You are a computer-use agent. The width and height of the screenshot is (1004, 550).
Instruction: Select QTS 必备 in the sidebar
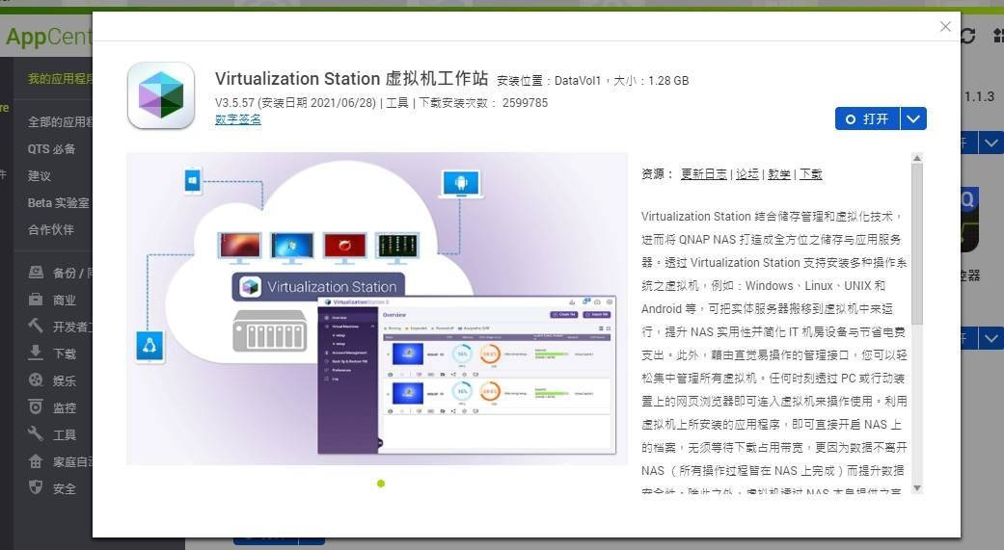pyautogui.click(x=52, y=149)
